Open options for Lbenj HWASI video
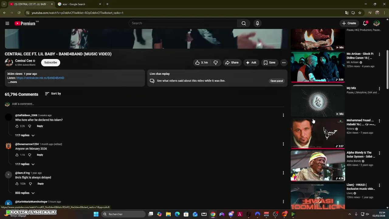 tap(379, 185)
